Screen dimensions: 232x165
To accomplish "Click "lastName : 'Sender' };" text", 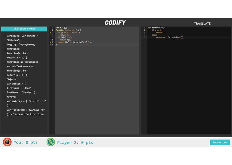I will 22,93.
